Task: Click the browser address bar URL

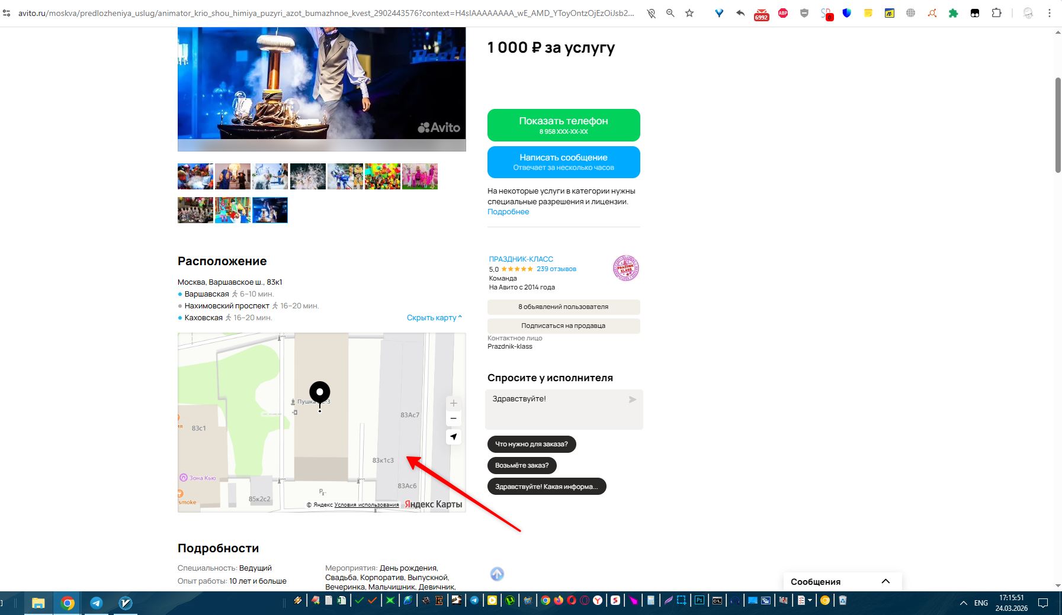Action: 326,13
